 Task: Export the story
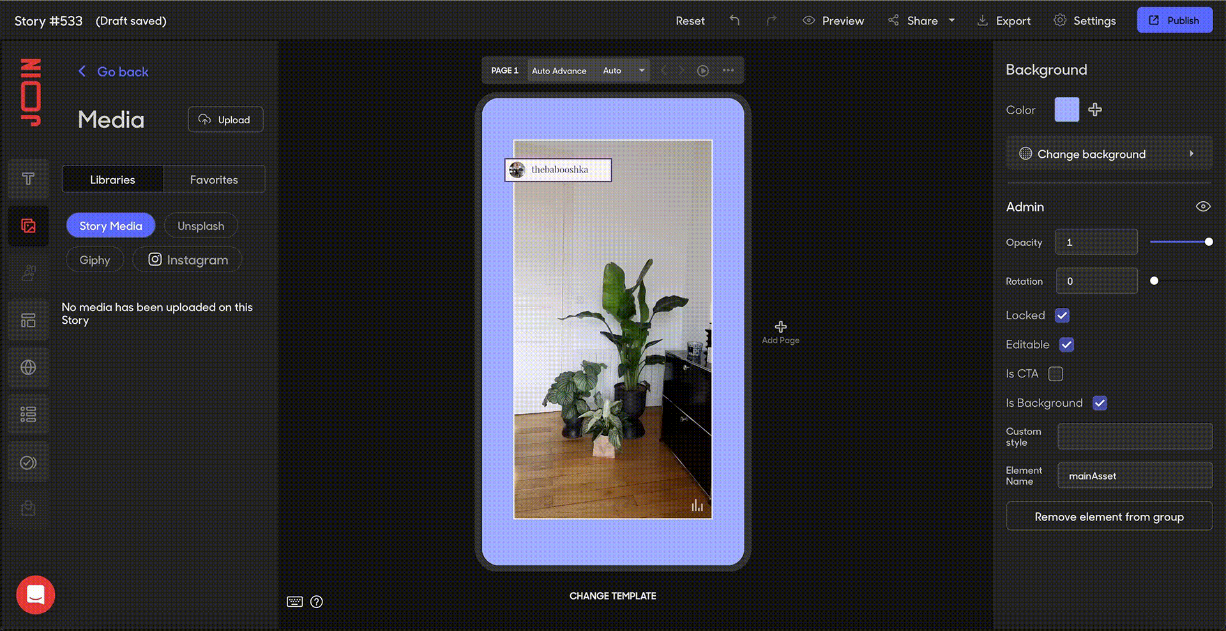tap(1004, 20)
